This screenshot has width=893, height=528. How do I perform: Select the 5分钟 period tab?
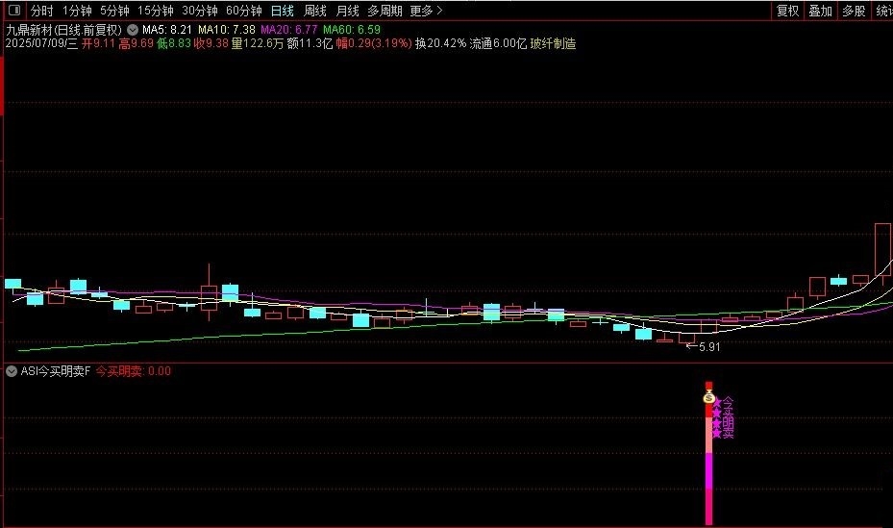pyautogui.click(x=114, y=11)
